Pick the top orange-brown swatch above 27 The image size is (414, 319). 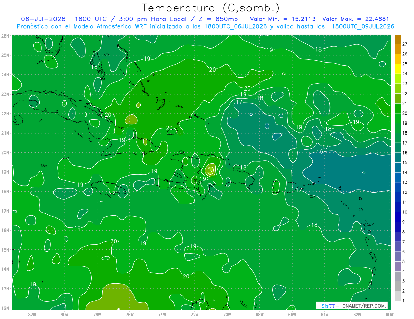[398, 39]
